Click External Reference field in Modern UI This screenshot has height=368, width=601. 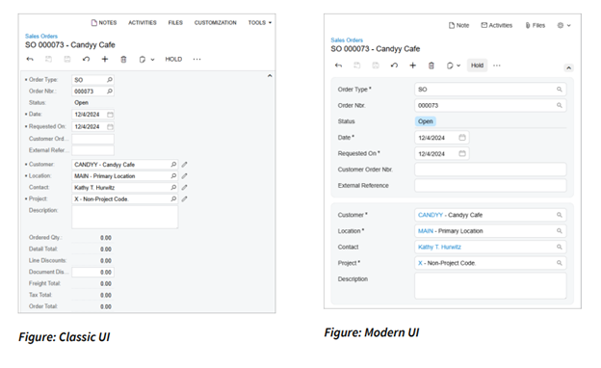pyautogui.click(x=490, y=186)
